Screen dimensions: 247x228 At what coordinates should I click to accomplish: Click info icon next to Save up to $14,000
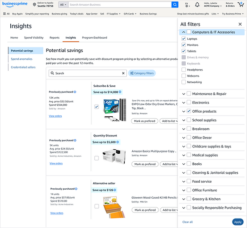click(x=120, y=92)
